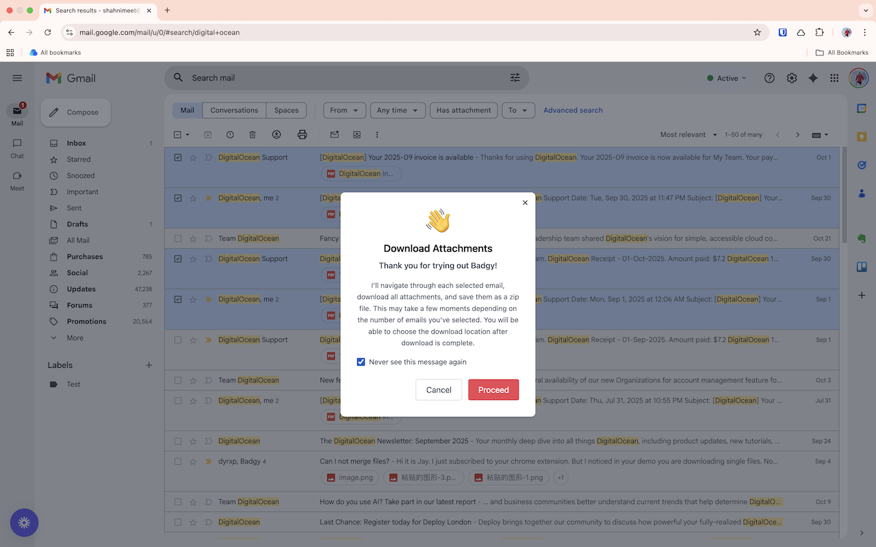This screenshot has width=876, height=547.
Task: Open Google Tasks side panel icon
Action: tap(862, 165)
